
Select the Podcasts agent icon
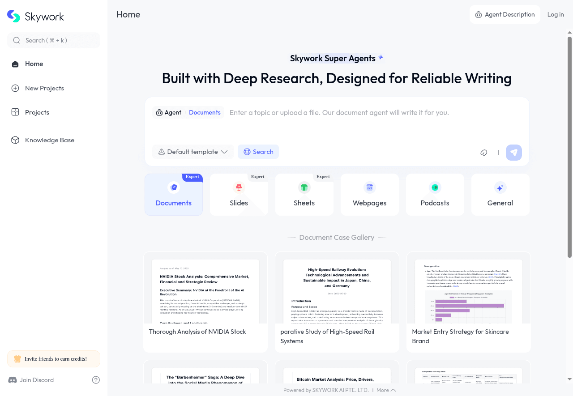point(435,187)
